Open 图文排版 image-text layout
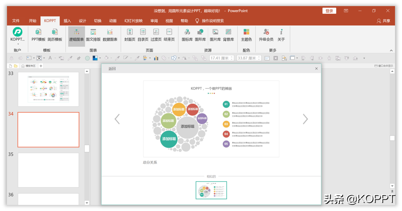Viewport: 402px width, 211px height. point(93,35)
